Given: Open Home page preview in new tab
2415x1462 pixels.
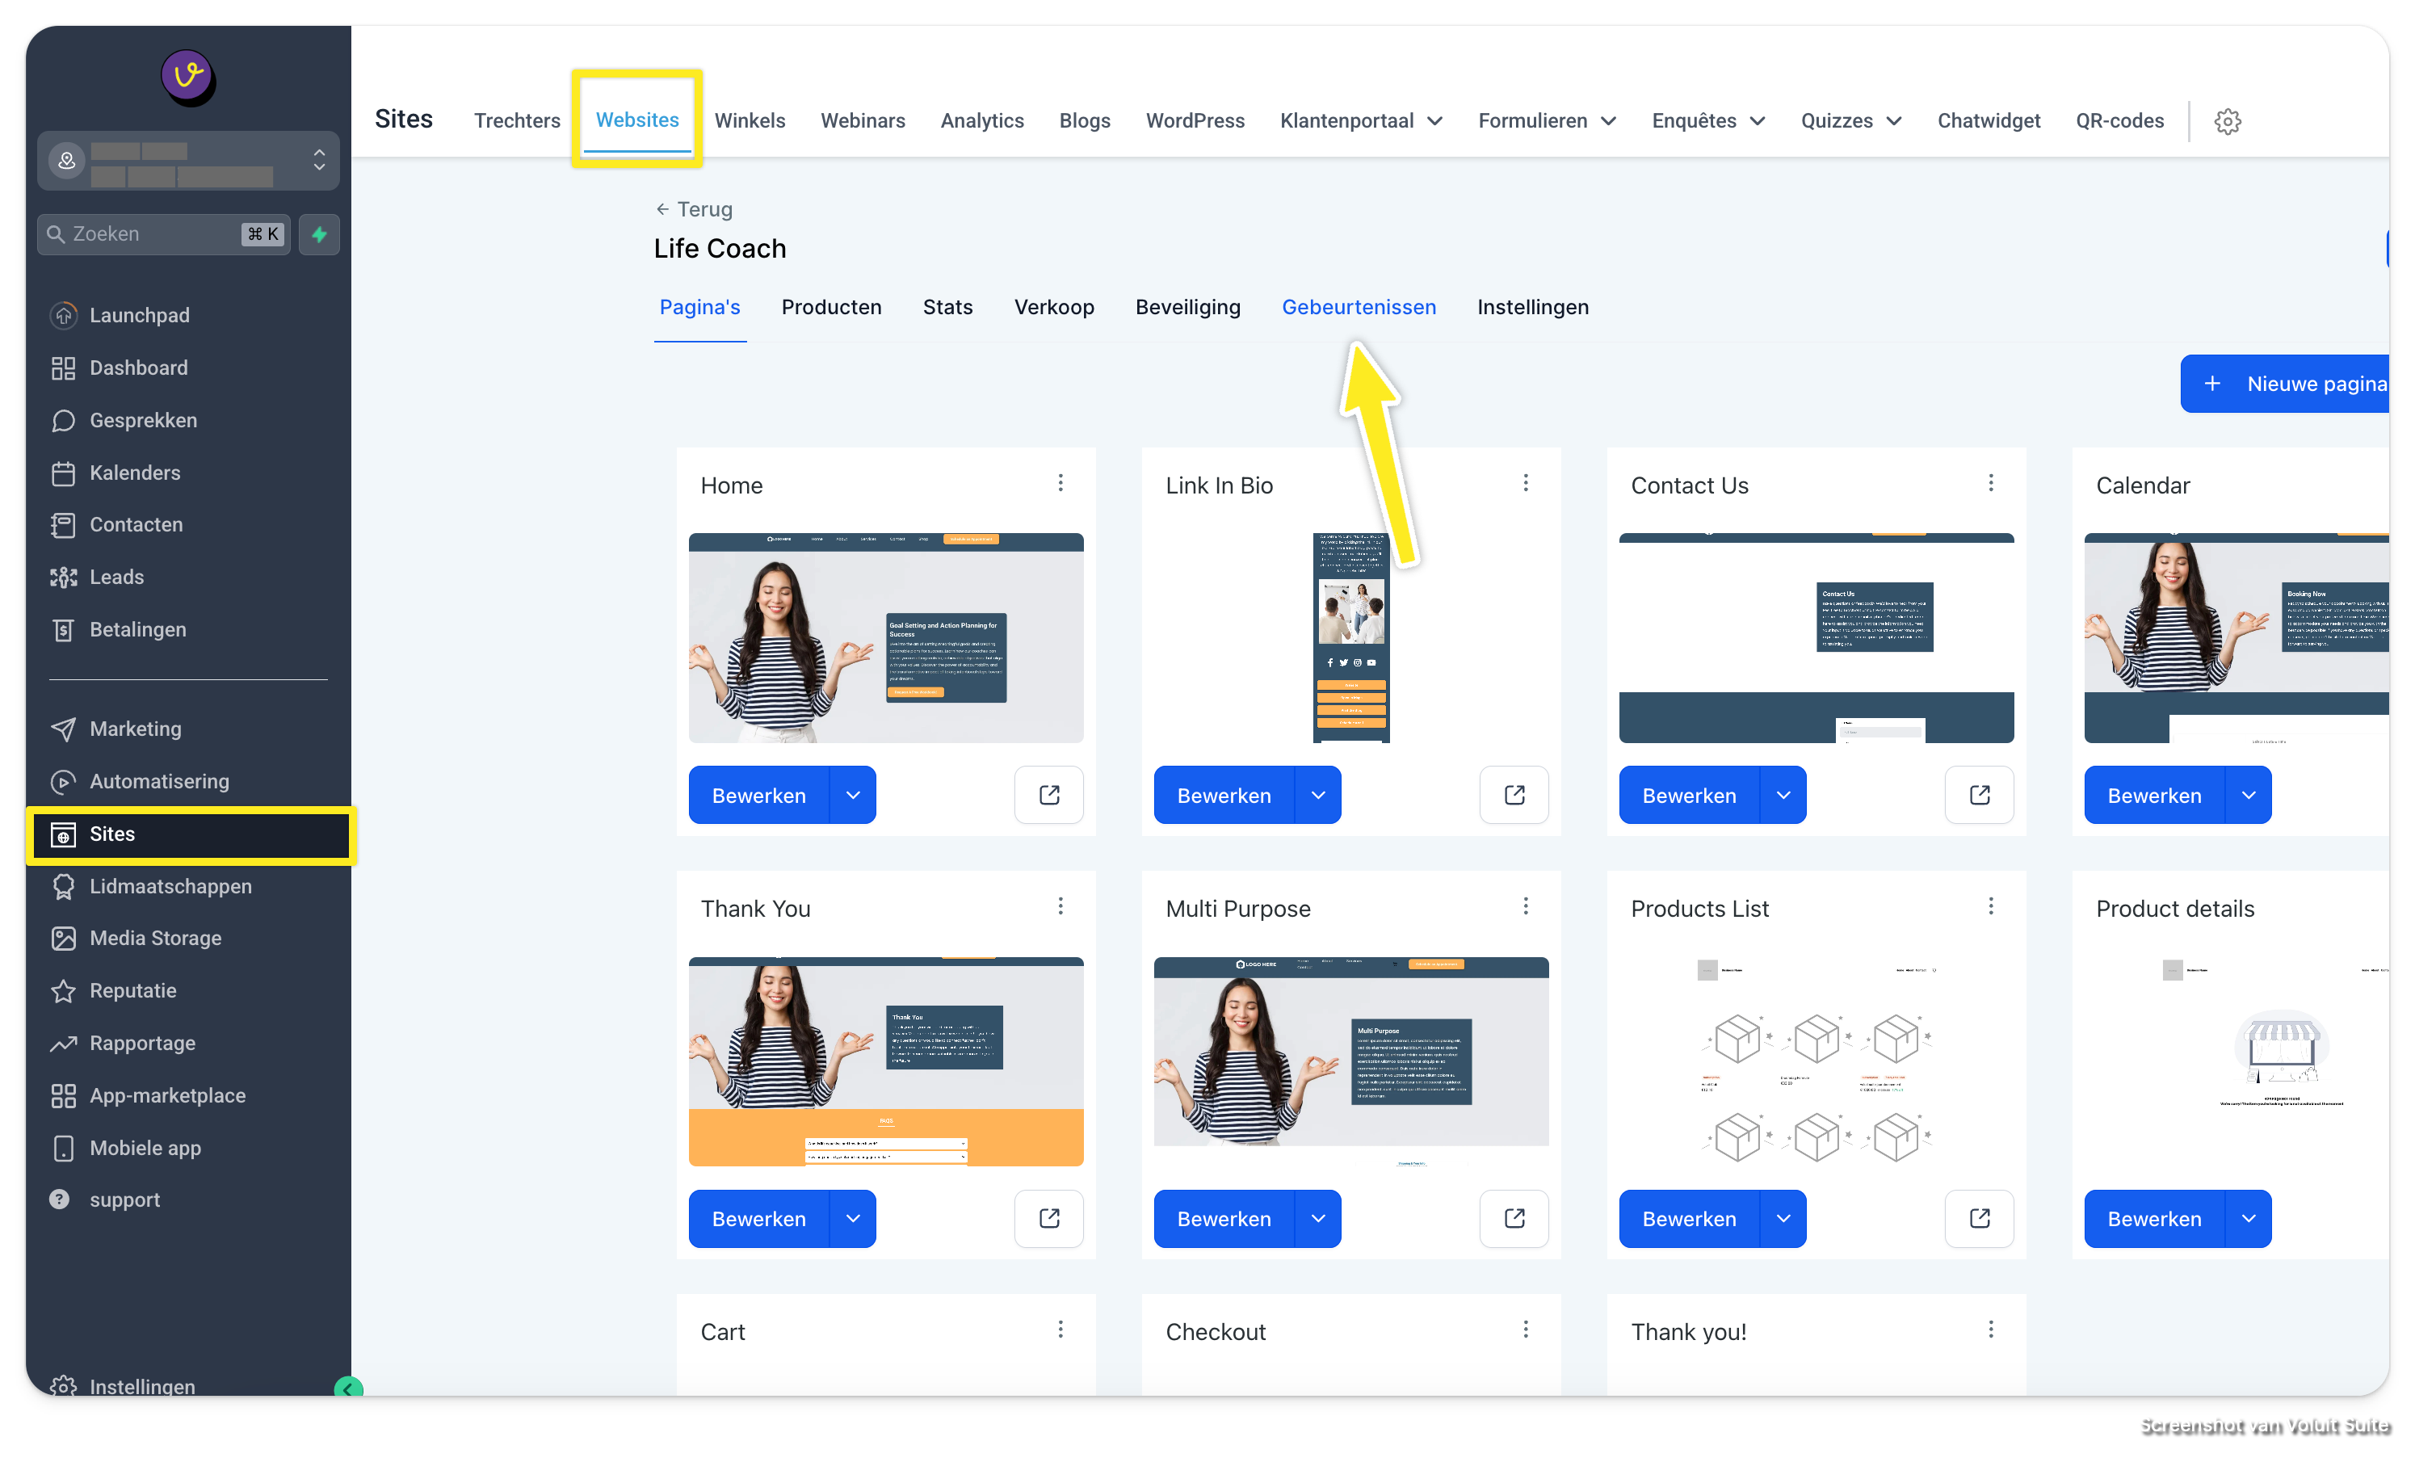Looking at the screenshot, I should pos(1048,795).
